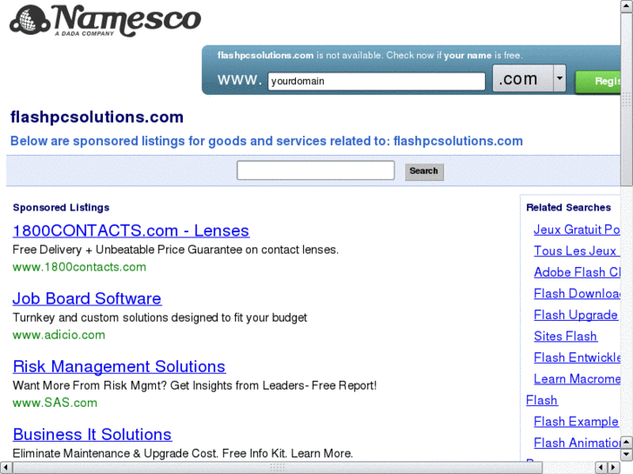This screenshot has width=633, height=474.
Task: Click 'Want More From Risk Mgmt?' description
Action: [194, 385]
